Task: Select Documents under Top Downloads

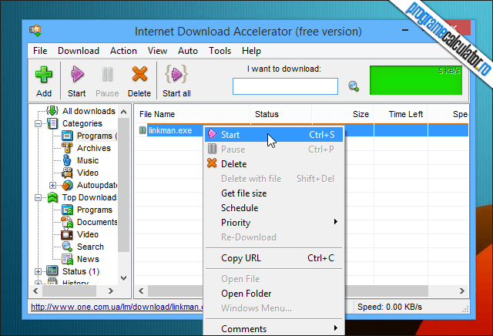Action: coord(97,222)
